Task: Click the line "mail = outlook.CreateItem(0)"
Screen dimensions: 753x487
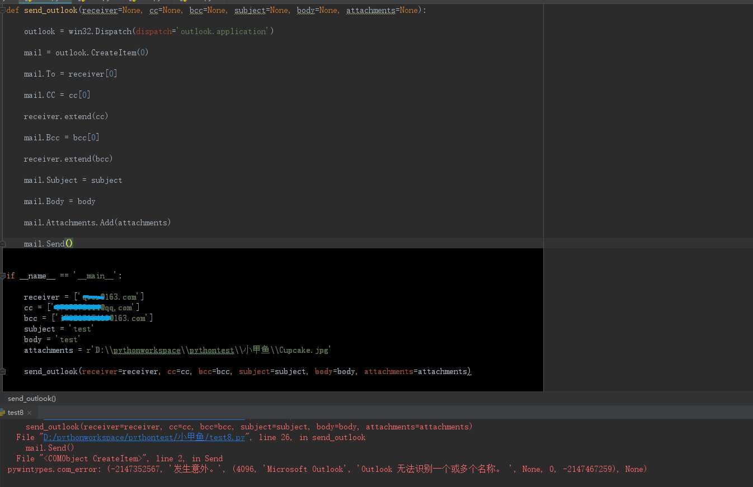Action: (86, 53)
